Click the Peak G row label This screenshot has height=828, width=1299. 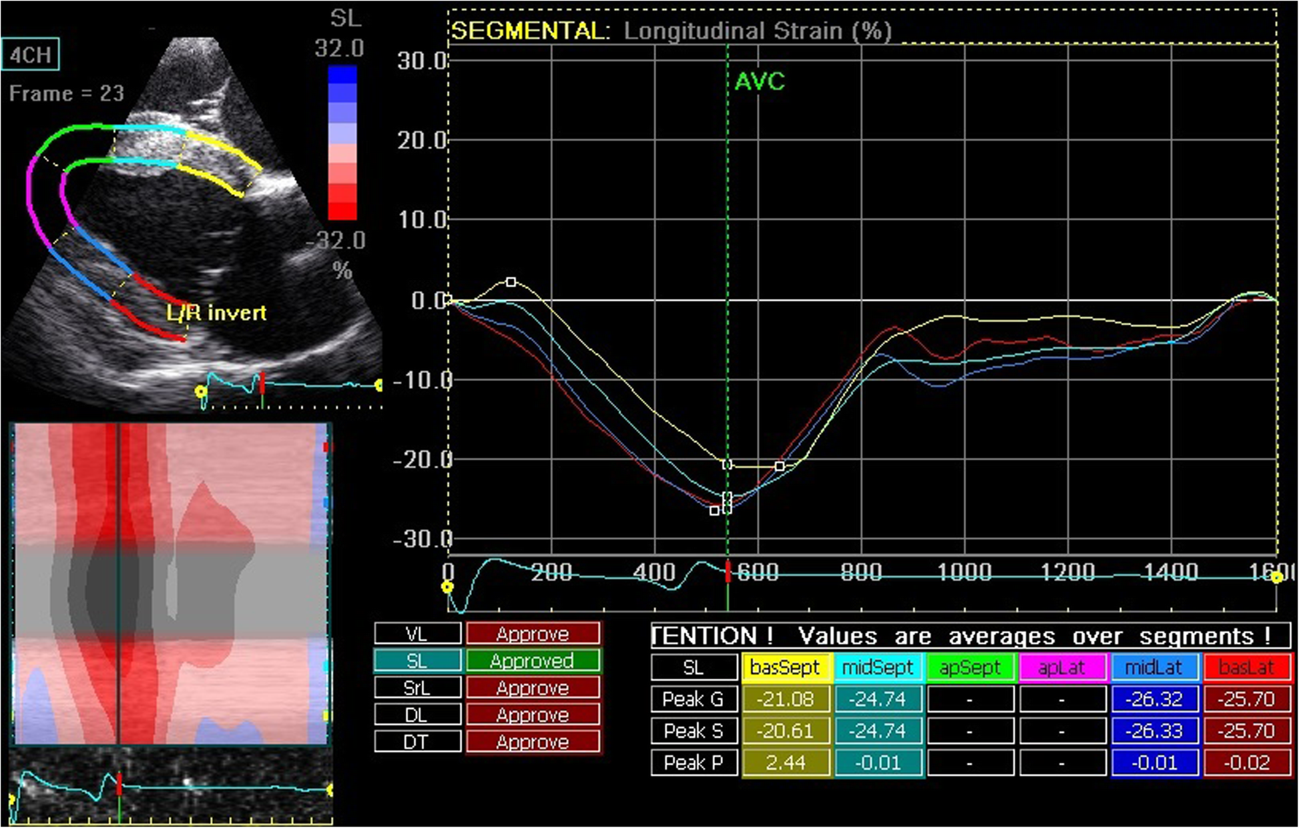coord(694,699)
